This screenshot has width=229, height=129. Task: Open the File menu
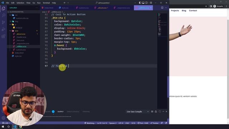(x=8, y=3)
